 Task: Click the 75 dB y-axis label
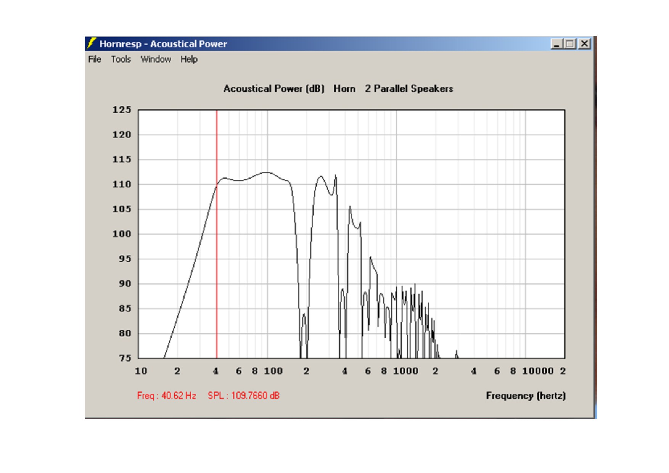click(x=125, y=358)
